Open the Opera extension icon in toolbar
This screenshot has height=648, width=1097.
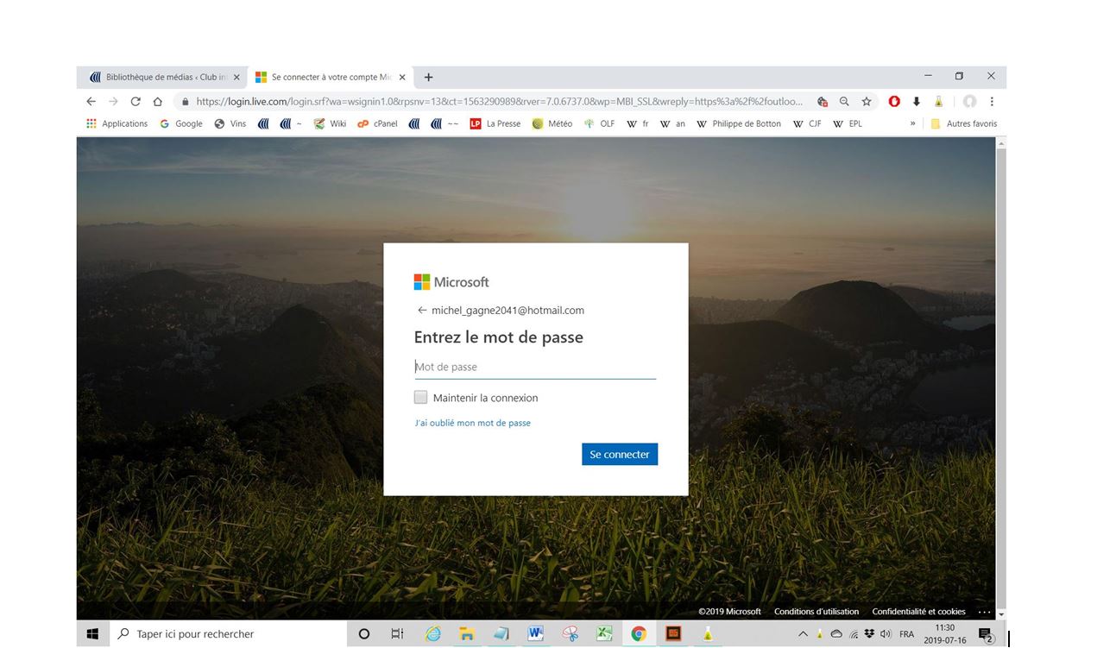point(894,101)
